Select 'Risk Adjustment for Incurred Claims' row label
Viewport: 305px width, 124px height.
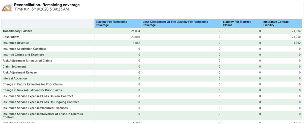pos(27,61)
